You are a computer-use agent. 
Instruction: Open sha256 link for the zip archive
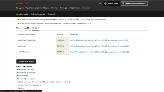[x=126, y=40]
